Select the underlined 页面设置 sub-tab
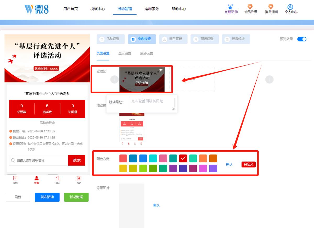The height and width of the screenshot is (228, 314). coord(103,53)
